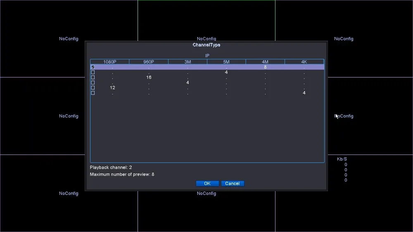This screenshot has width=413, height=232.
Task: Select the top-center NoConfig camera tile
Action: click(206, 39)
